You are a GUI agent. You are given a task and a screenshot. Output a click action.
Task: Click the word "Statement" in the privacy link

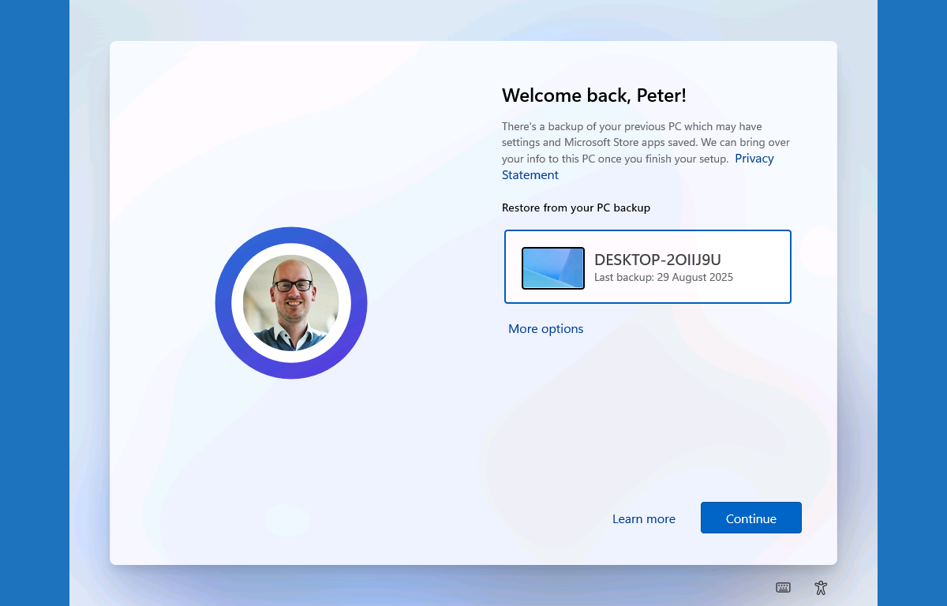[x=530, y=175]
